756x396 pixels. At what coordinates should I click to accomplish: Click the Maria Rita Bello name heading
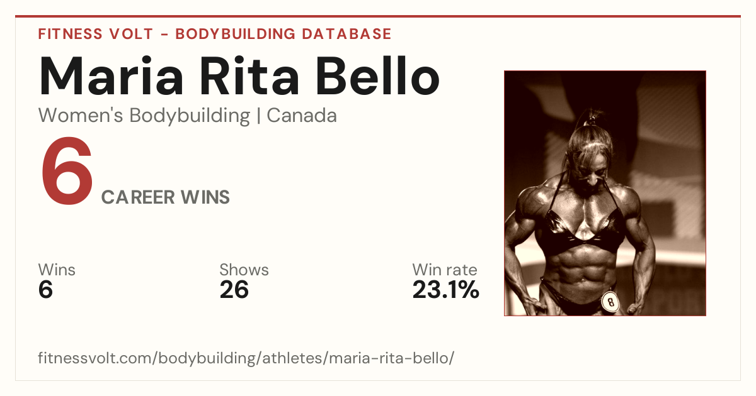point(239,76)
